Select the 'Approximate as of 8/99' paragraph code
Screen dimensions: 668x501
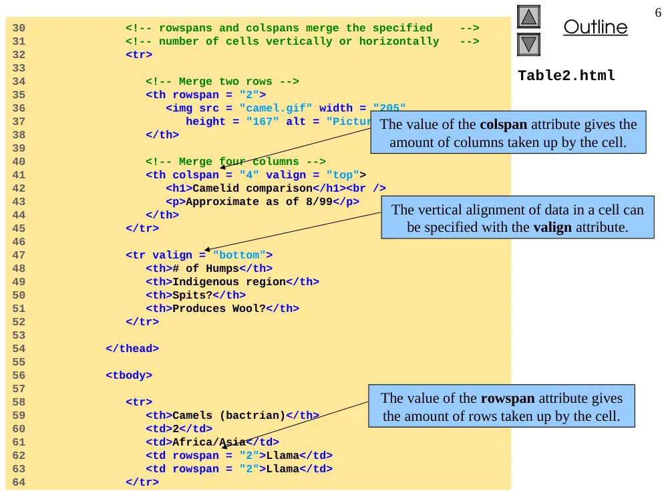263,202
